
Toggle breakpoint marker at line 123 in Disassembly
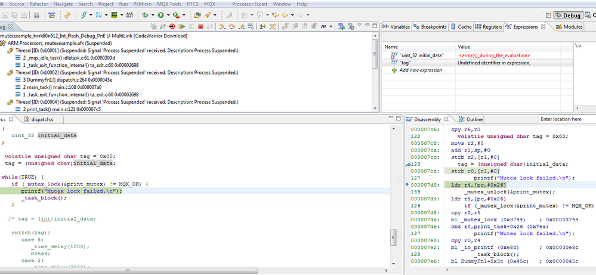coord(408,164)
